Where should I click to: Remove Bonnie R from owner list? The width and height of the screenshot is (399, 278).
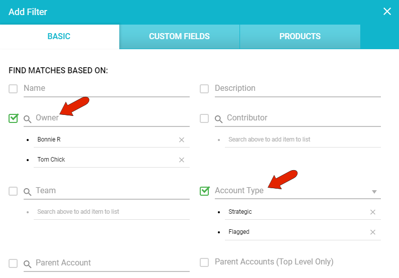tap(182, 140)
